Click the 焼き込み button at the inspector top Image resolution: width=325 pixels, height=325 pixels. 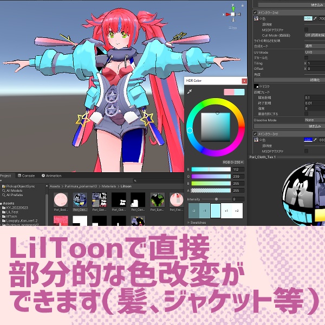click(291, 5)
